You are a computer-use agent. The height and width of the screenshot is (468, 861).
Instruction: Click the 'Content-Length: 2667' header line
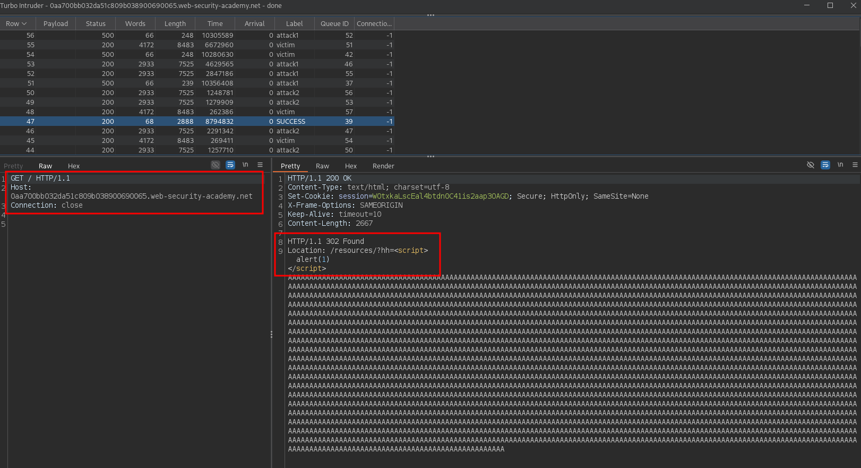(x=330, y=224)
